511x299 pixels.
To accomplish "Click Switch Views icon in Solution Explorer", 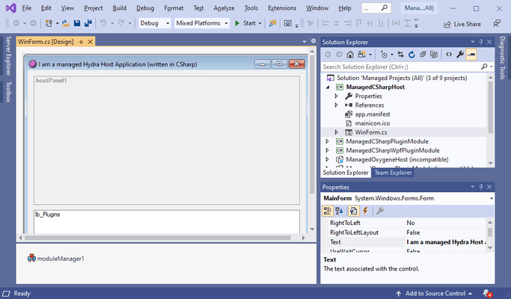I will point(361,55).
